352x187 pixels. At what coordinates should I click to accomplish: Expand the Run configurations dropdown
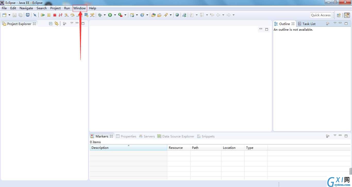click(x=115, y=15)
